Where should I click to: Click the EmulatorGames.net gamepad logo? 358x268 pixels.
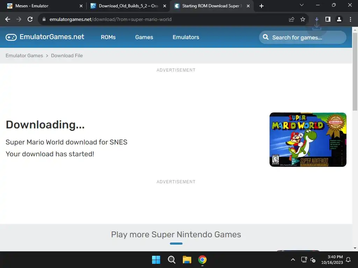tap(11, 37)
